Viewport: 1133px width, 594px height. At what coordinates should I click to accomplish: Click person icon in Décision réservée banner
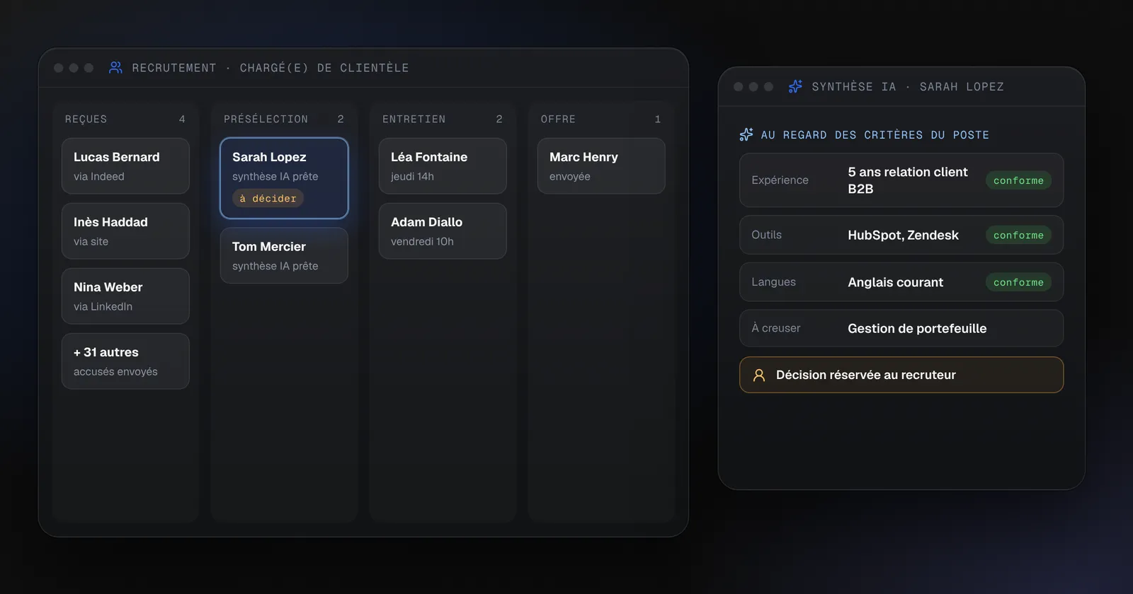point(759,375)
